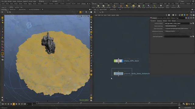Open Instance Object node chooser icon
Viewport: 195px width, 109px height.
pos(193,23)
